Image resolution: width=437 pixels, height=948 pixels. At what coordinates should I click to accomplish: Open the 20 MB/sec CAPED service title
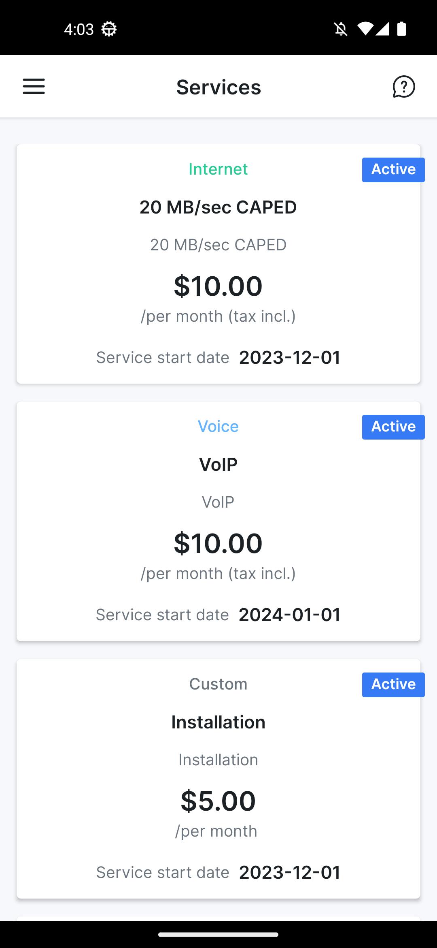pos(218,207)
